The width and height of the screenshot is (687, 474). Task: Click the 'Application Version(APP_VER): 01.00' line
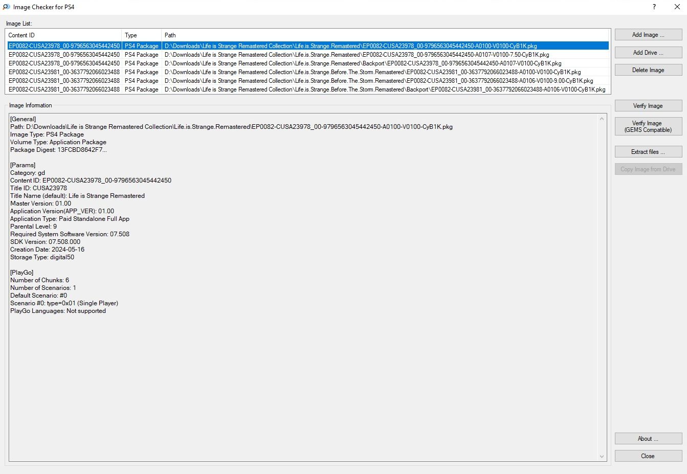click(x=62, y=211)
